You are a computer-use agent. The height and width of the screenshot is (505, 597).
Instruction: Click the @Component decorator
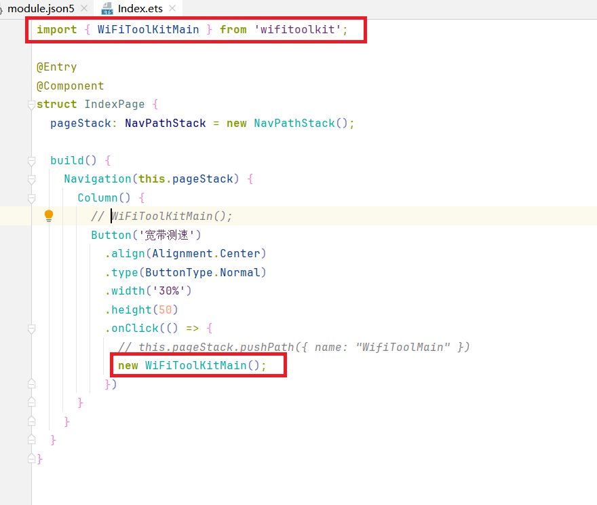coord(70,86)
